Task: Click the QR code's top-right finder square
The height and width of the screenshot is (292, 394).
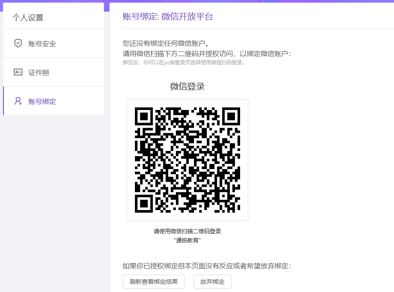Action: (x=231, y=116)
